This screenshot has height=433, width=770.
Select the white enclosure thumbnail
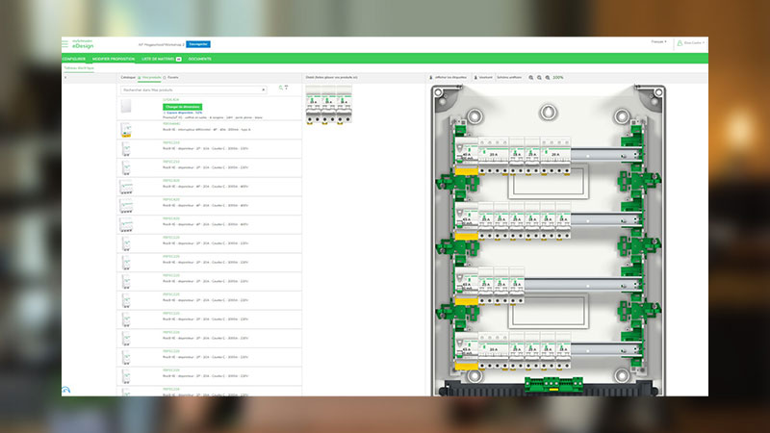[126, 106]
